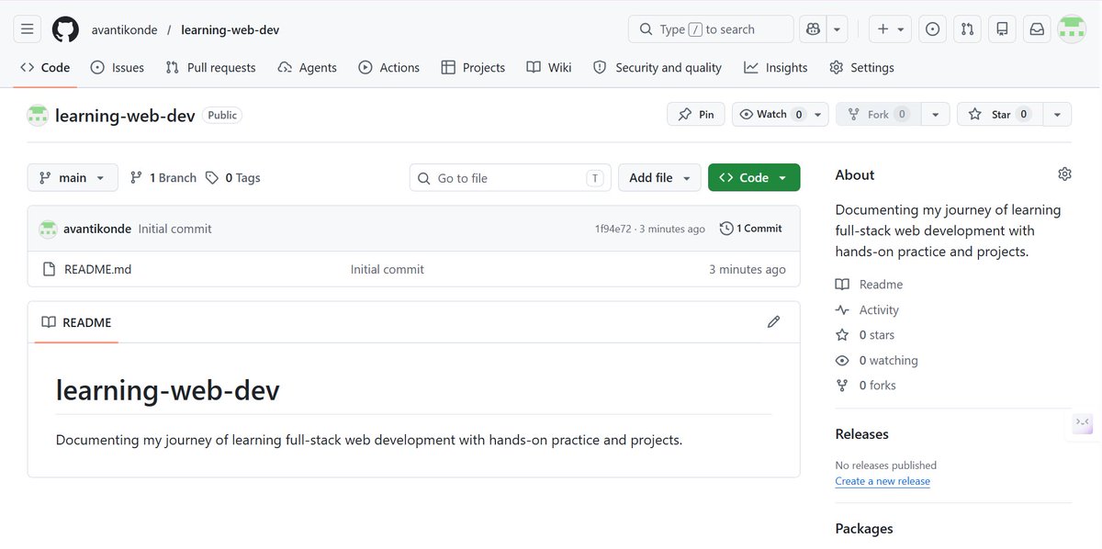Open the Create new plus menu

(x=890, y=29)
